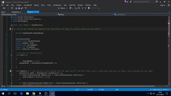Click the Attach... debug button
Screen dimensions: 171x96
[62, 8]
